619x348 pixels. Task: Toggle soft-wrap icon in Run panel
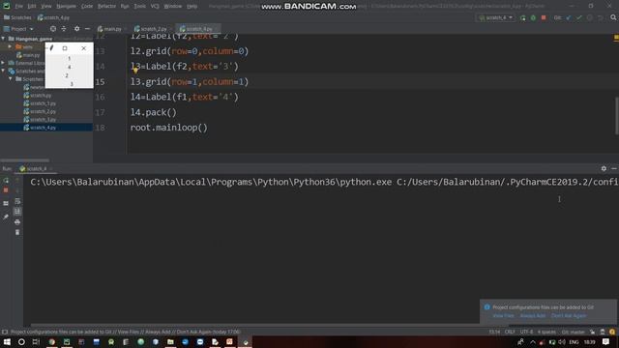17,201
